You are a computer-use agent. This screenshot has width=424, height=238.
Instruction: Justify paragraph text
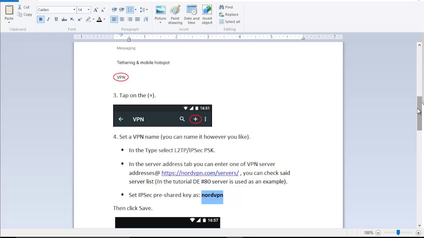[137, 20]
